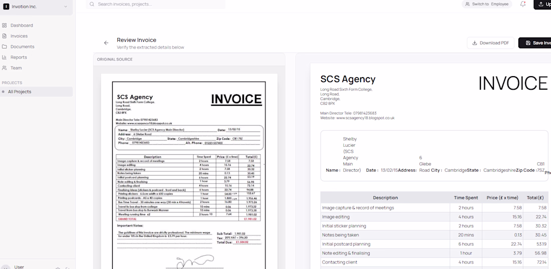Click Switch to Employee button
The width and height of the screenshot is (551, 269).
point(486,4)
